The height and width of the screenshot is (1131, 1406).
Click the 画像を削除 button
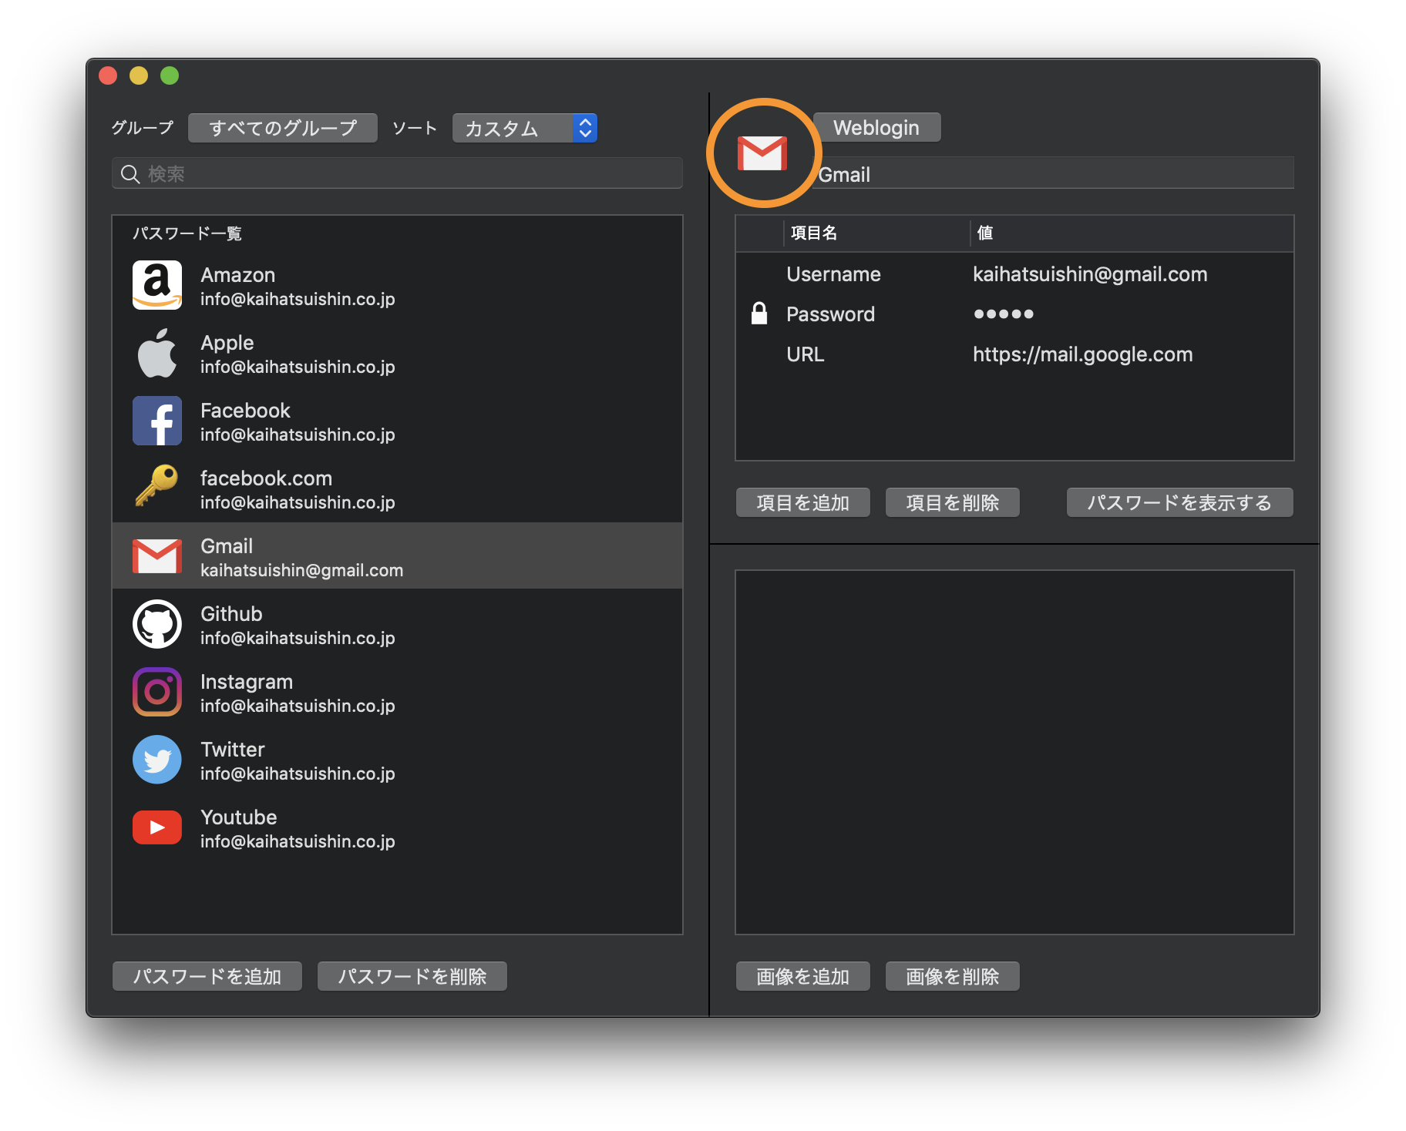953,976
